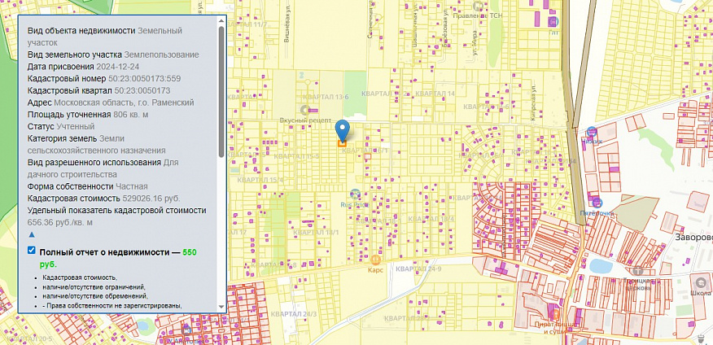Screen dimensions: 713x345
Task: Click the value 656.36 руб./кв. м
Action: pos(60,223)
